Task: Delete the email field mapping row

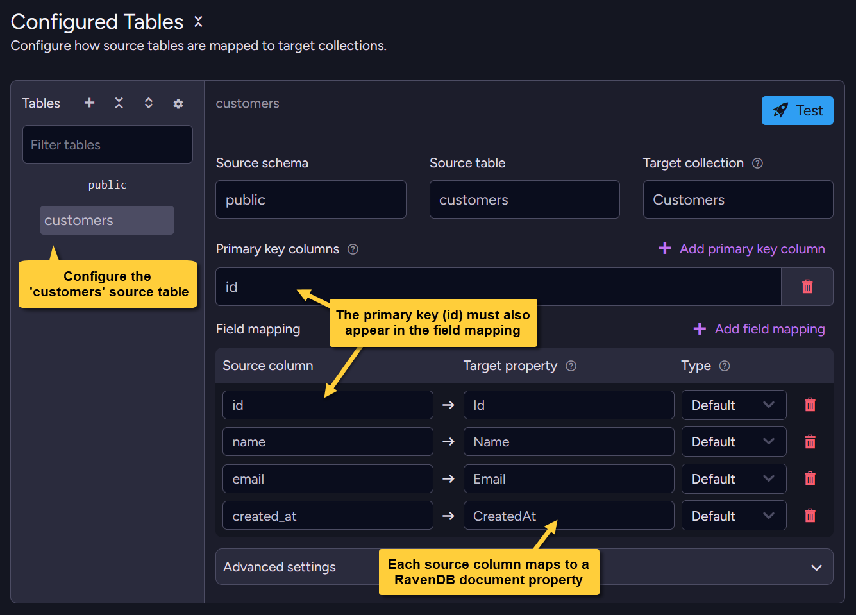Action: (x=810, y=478)
